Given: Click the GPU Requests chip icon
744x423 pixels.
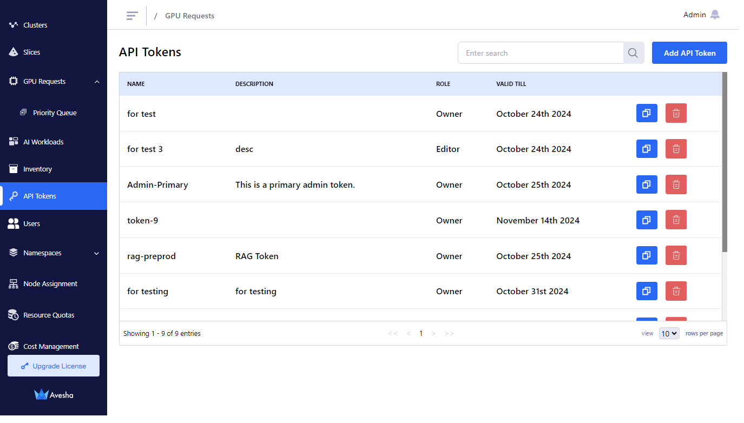Looking at the screenshot, I should [14, 81].
